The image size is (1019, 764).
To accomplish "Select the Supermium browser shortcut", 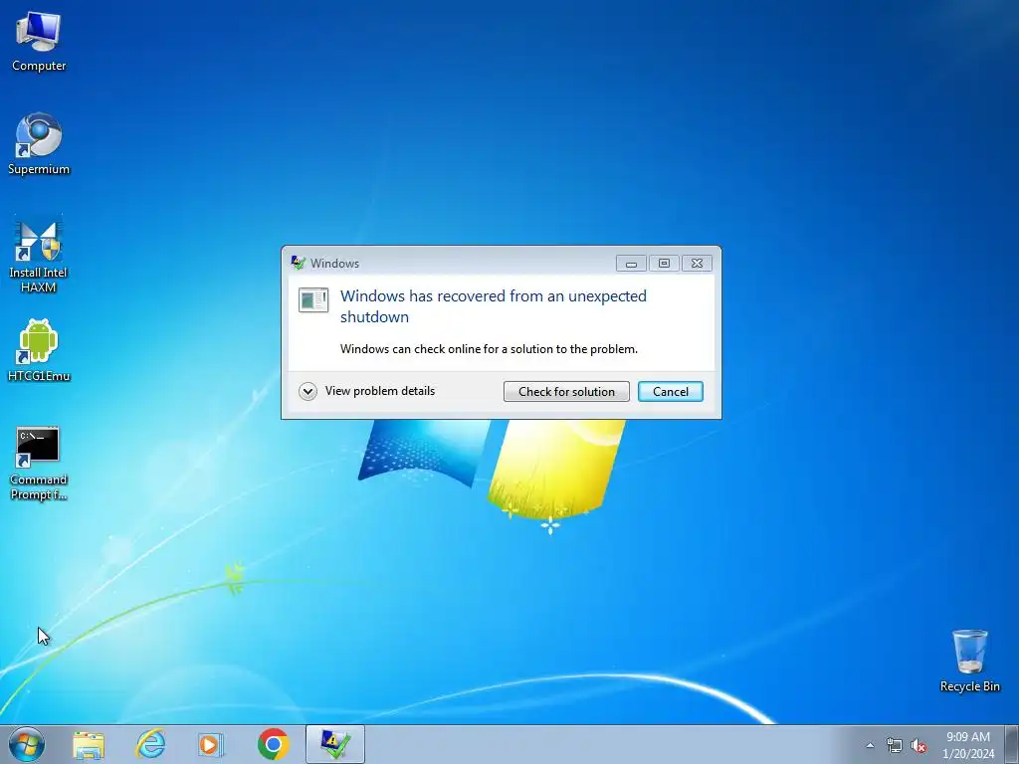I will coord(39,144).
